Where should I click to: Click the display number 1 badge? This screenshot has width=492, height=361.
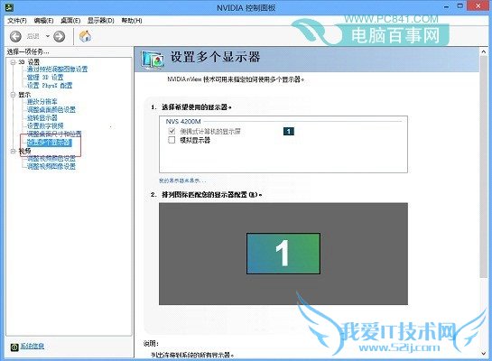(x=289, y=132)
